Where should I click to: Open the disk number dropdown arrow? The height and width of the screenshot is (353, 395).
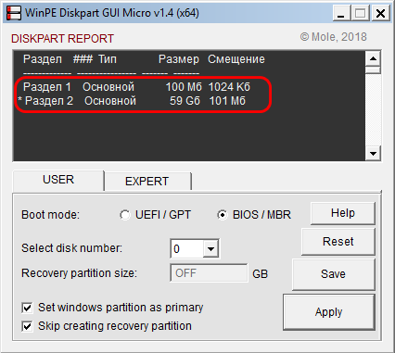(x=210, y=248)
